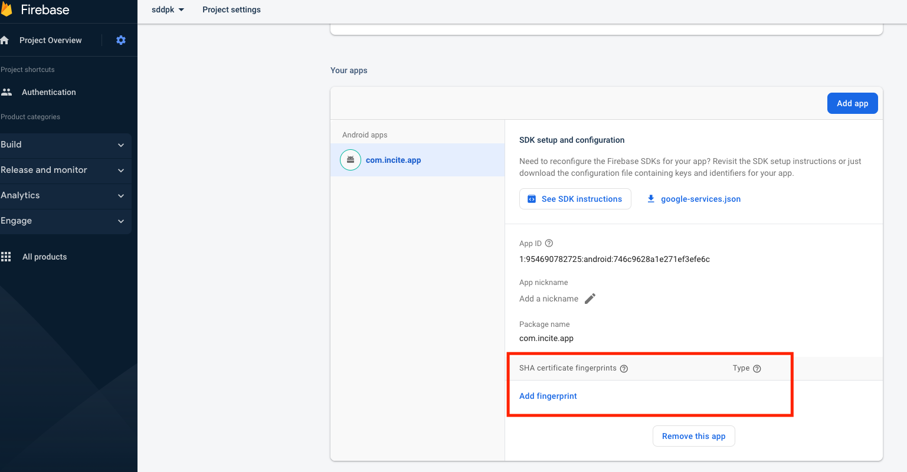Click Remove this app button
Viewport: 907px width, 472px height.
693,436
